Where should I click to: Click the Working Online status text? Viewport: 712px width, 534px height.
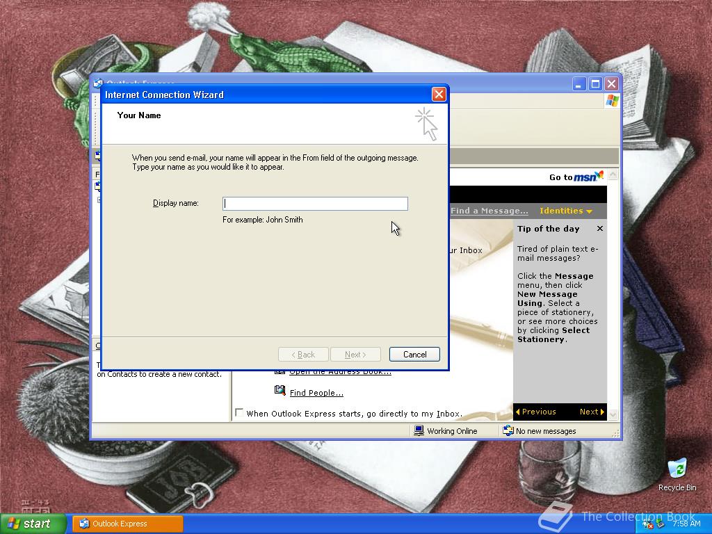pyautogui.click(x=452, y=431)
